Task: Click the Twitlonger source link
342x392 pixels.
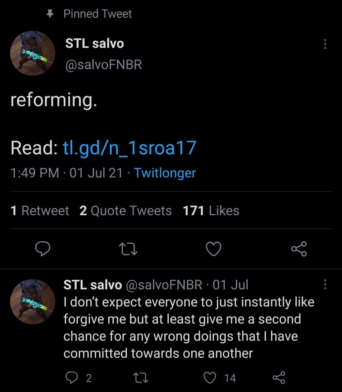Action: 165,173
